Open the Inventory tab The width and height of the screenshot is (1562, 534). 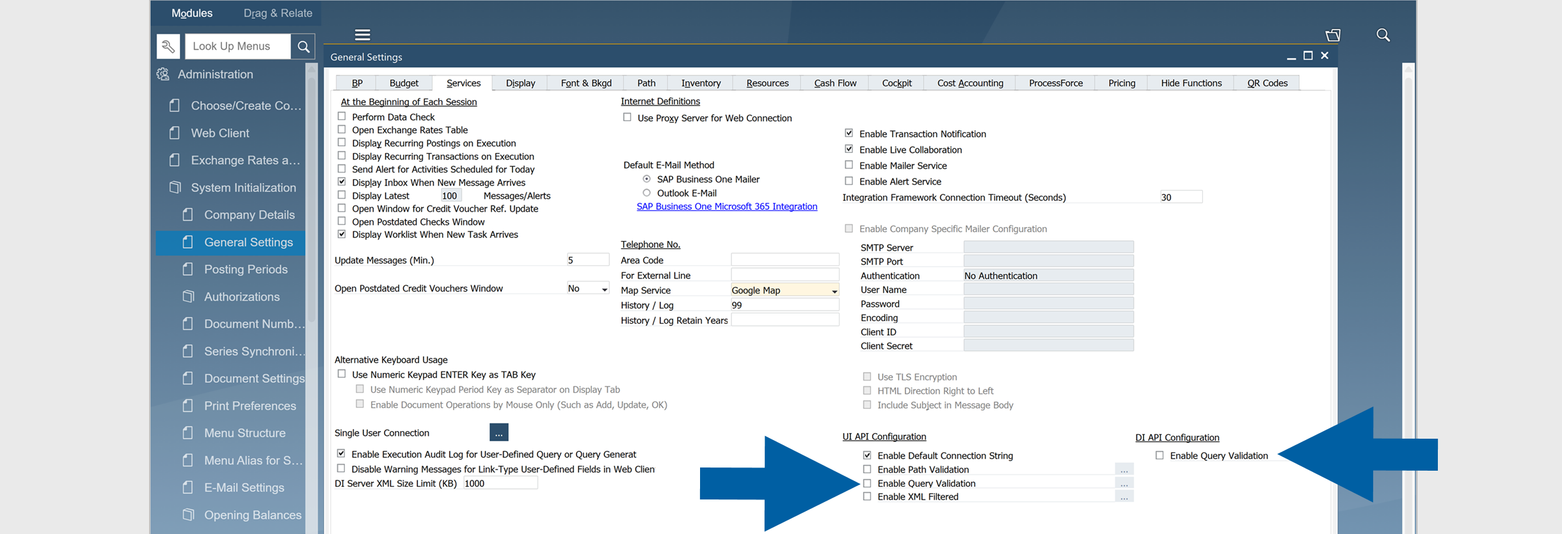pyautogui.click(x=701, y=83)
